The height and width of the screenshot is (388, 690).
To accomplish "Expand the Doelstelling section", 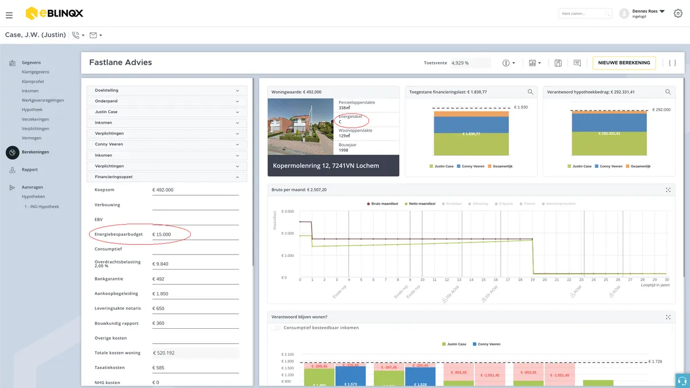I will pos(167,90).
